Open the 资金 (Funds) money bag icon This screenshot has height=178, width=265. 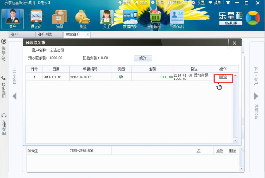[x=83, y=19]
